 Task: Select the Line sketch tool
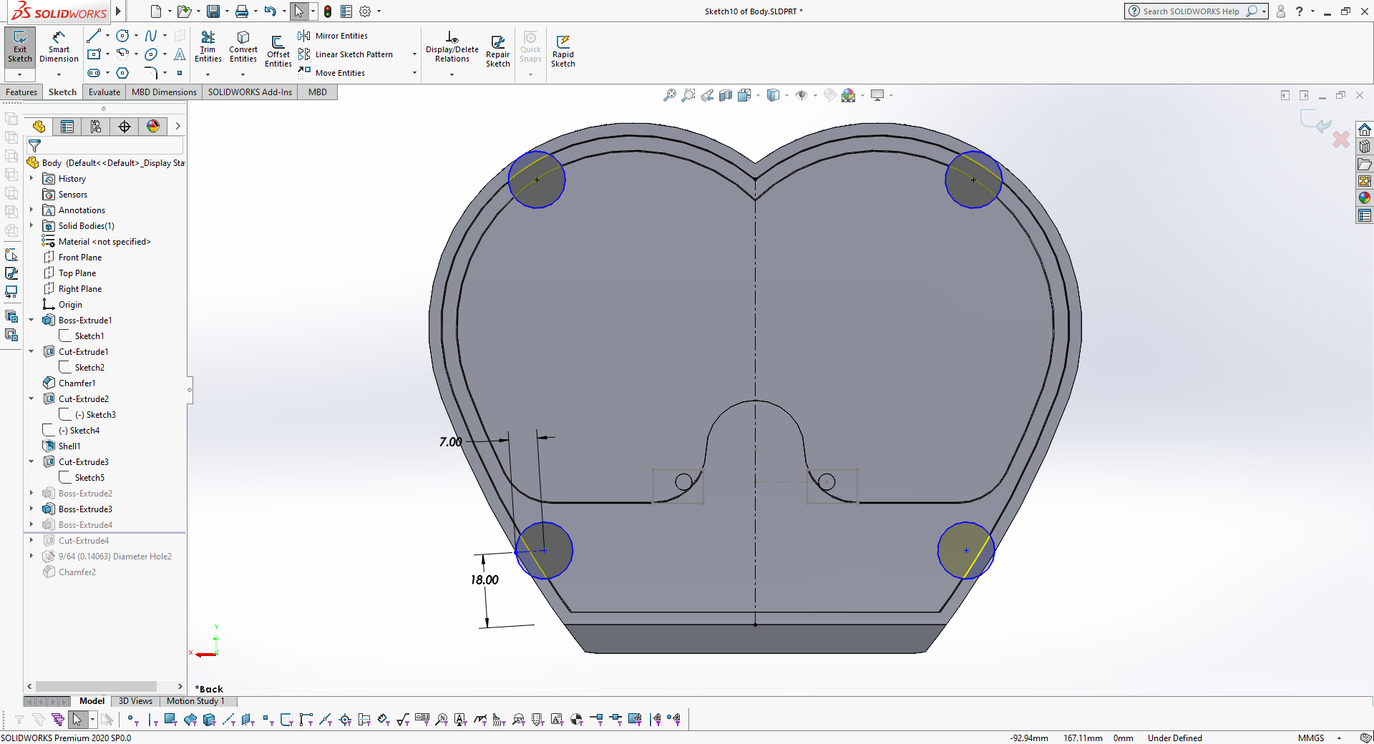coord(93,36)
